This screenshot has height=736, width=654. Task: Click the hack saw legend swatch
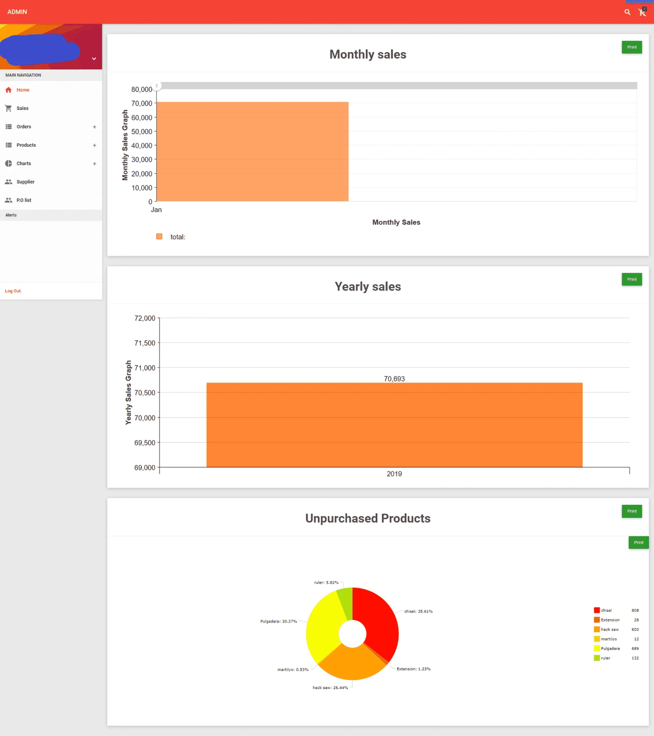tap(596, 629)
